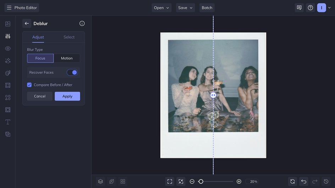Open the Touch Up eye icon
335x188 pixels.
tap(8, 49)
